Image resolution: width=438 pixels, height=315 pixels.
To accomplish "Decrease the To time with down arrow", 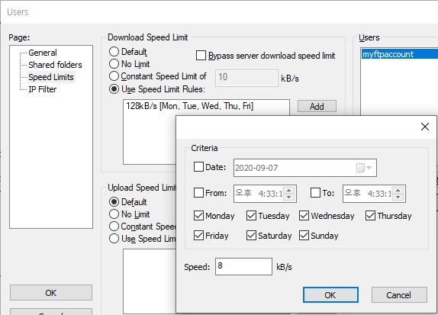I will coord(398,197).
